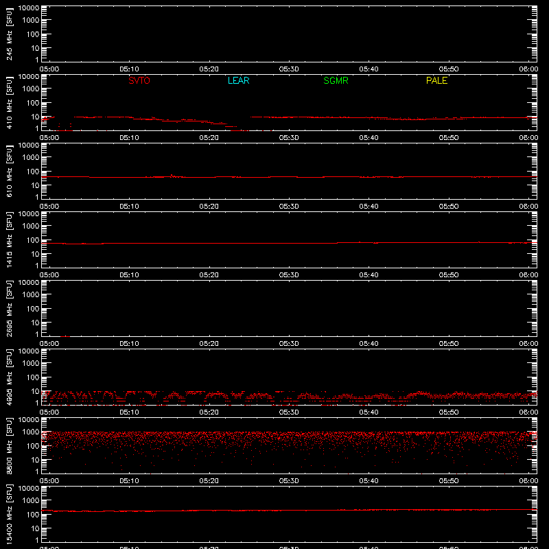Click the zigzag red data in 4995 MHz plot
Viewport: 549px width, 549px height.
289,397
